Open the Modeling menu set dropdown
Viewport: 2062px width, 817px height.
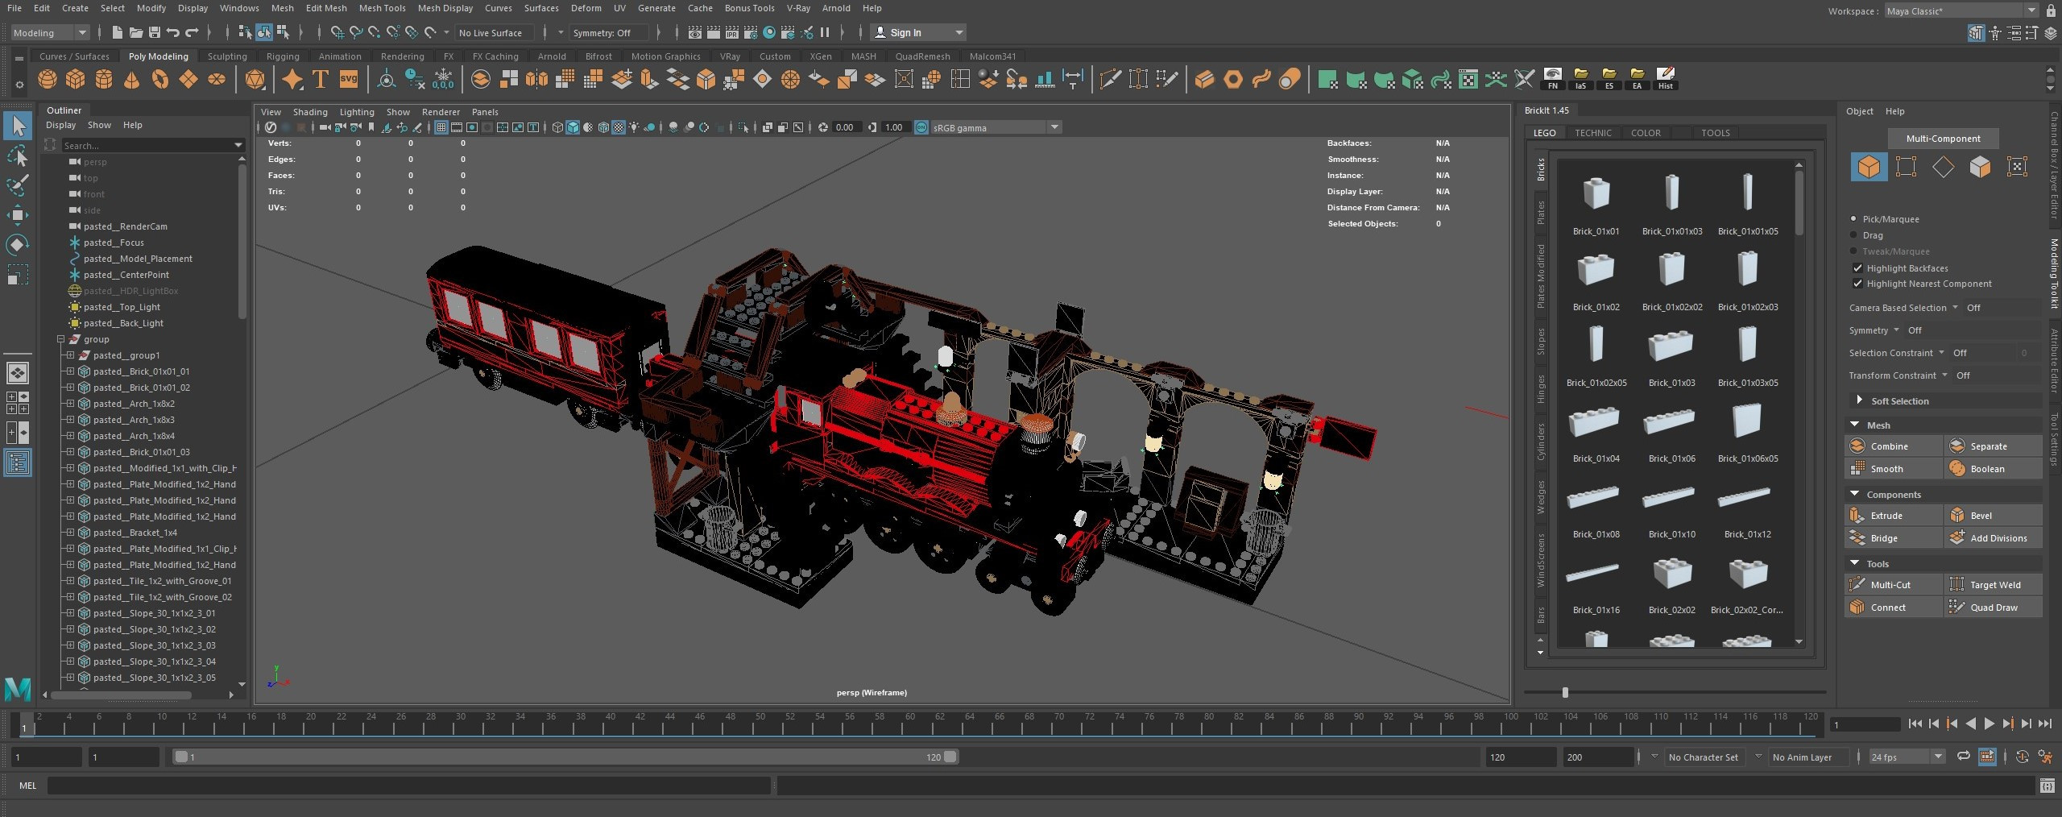pyautogui.click(x=50, y=32)
